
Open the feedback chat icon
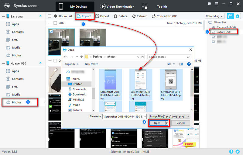click(x=209, y=4)
